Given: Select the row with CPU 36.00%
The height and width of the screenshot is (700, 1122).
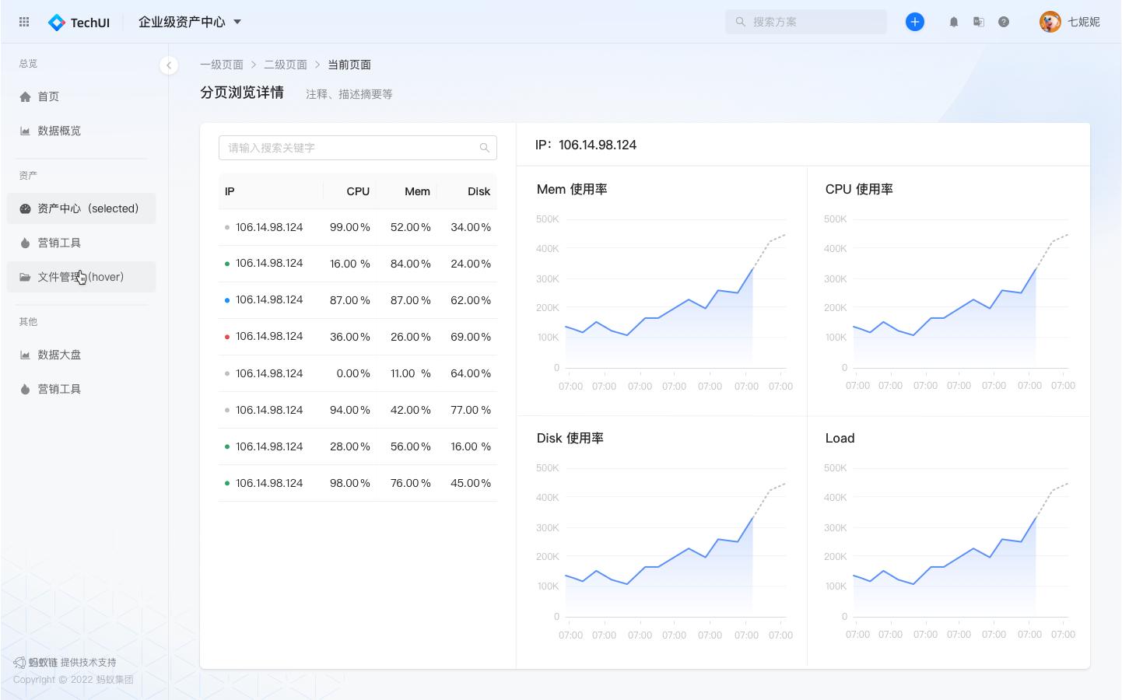Looking at the screenshot, I should [x=358, y=337].
